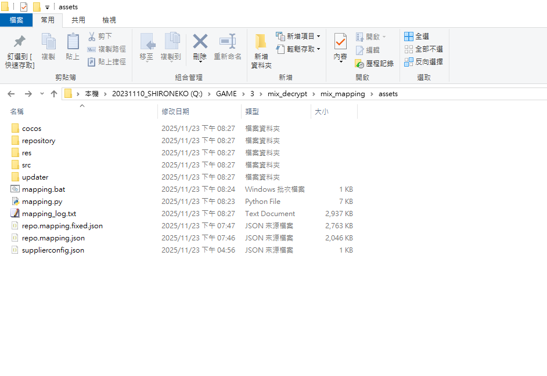Click the Pin to Quick Access icon
This screenshot has width=547, height=376.
pos(20,42)
